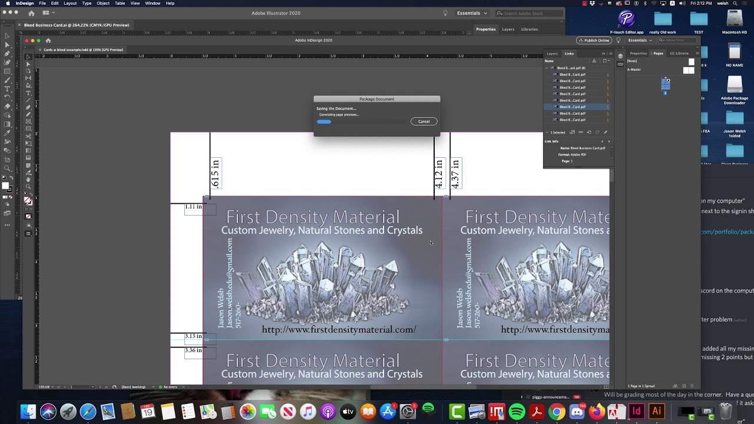Open Illustrator Libraries tab
The image size is (754, 424).
coord(529,29)
